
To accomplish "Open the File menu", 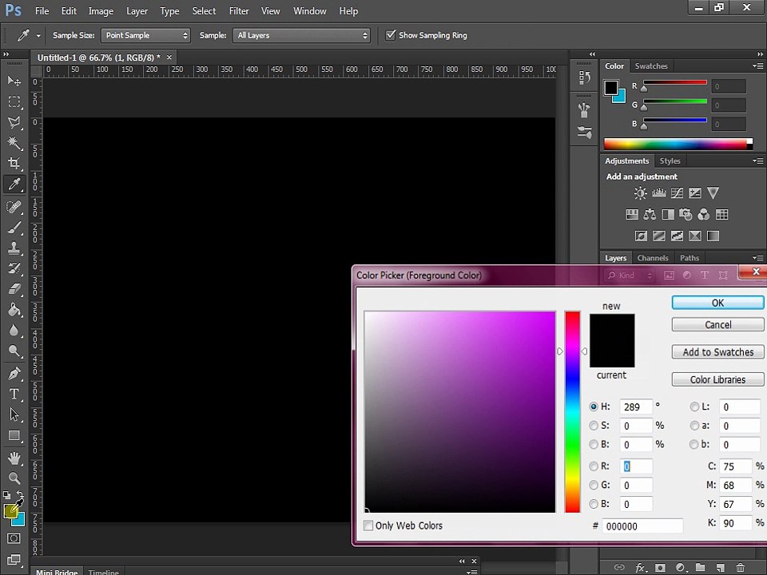I will pyautogui.click(x=42, y=10).
